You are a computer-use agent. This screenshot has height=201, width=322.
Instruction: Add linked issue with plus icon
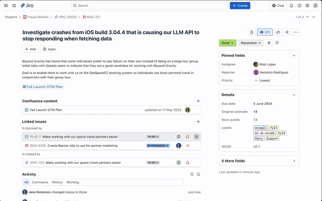click(198, 122)
